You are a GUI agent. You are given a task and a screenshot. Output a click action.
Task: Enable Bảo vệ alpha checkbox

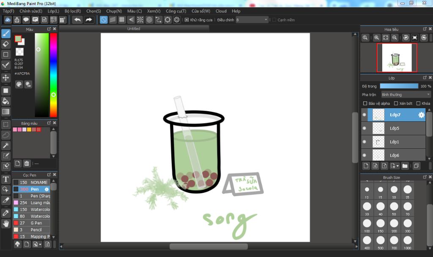[x=365, y=103]
